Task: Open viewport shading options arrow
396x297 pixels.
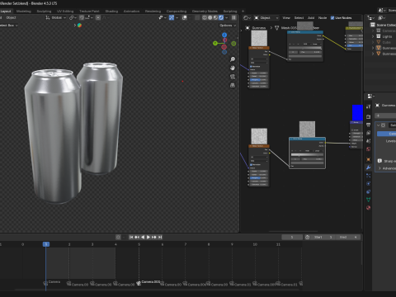Action: [x=226, y=17]
